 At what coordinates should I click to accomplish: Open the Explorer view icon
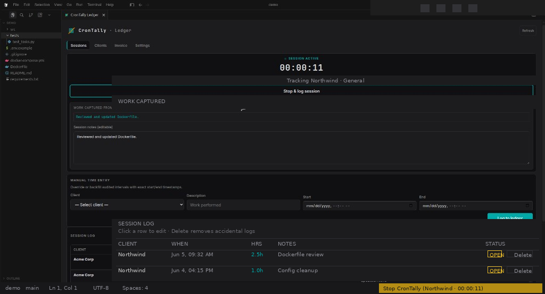click(x=13, y=15)
